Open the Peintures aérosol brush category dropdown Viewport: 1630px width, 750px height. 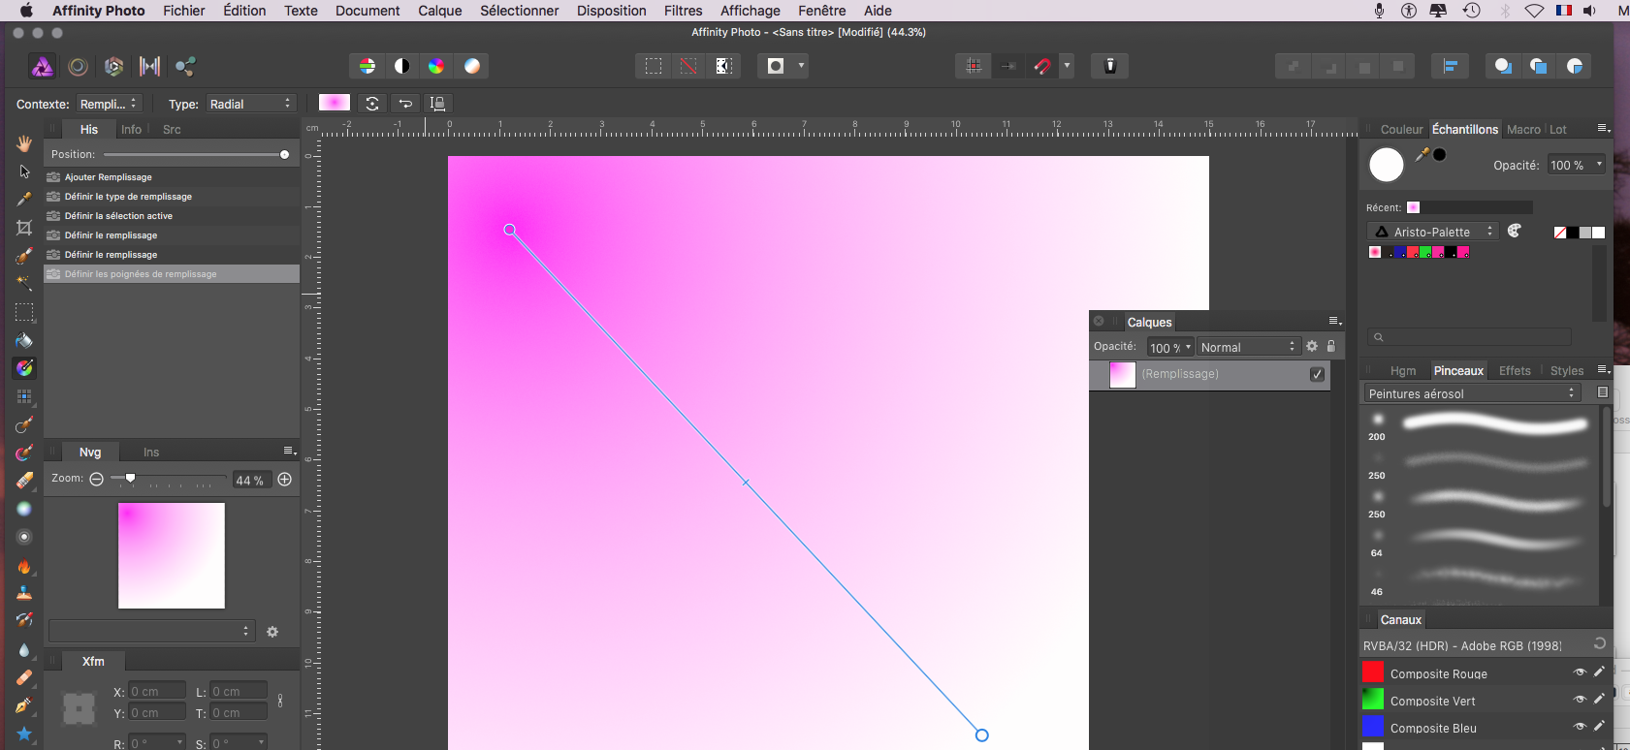(1472, 393)
